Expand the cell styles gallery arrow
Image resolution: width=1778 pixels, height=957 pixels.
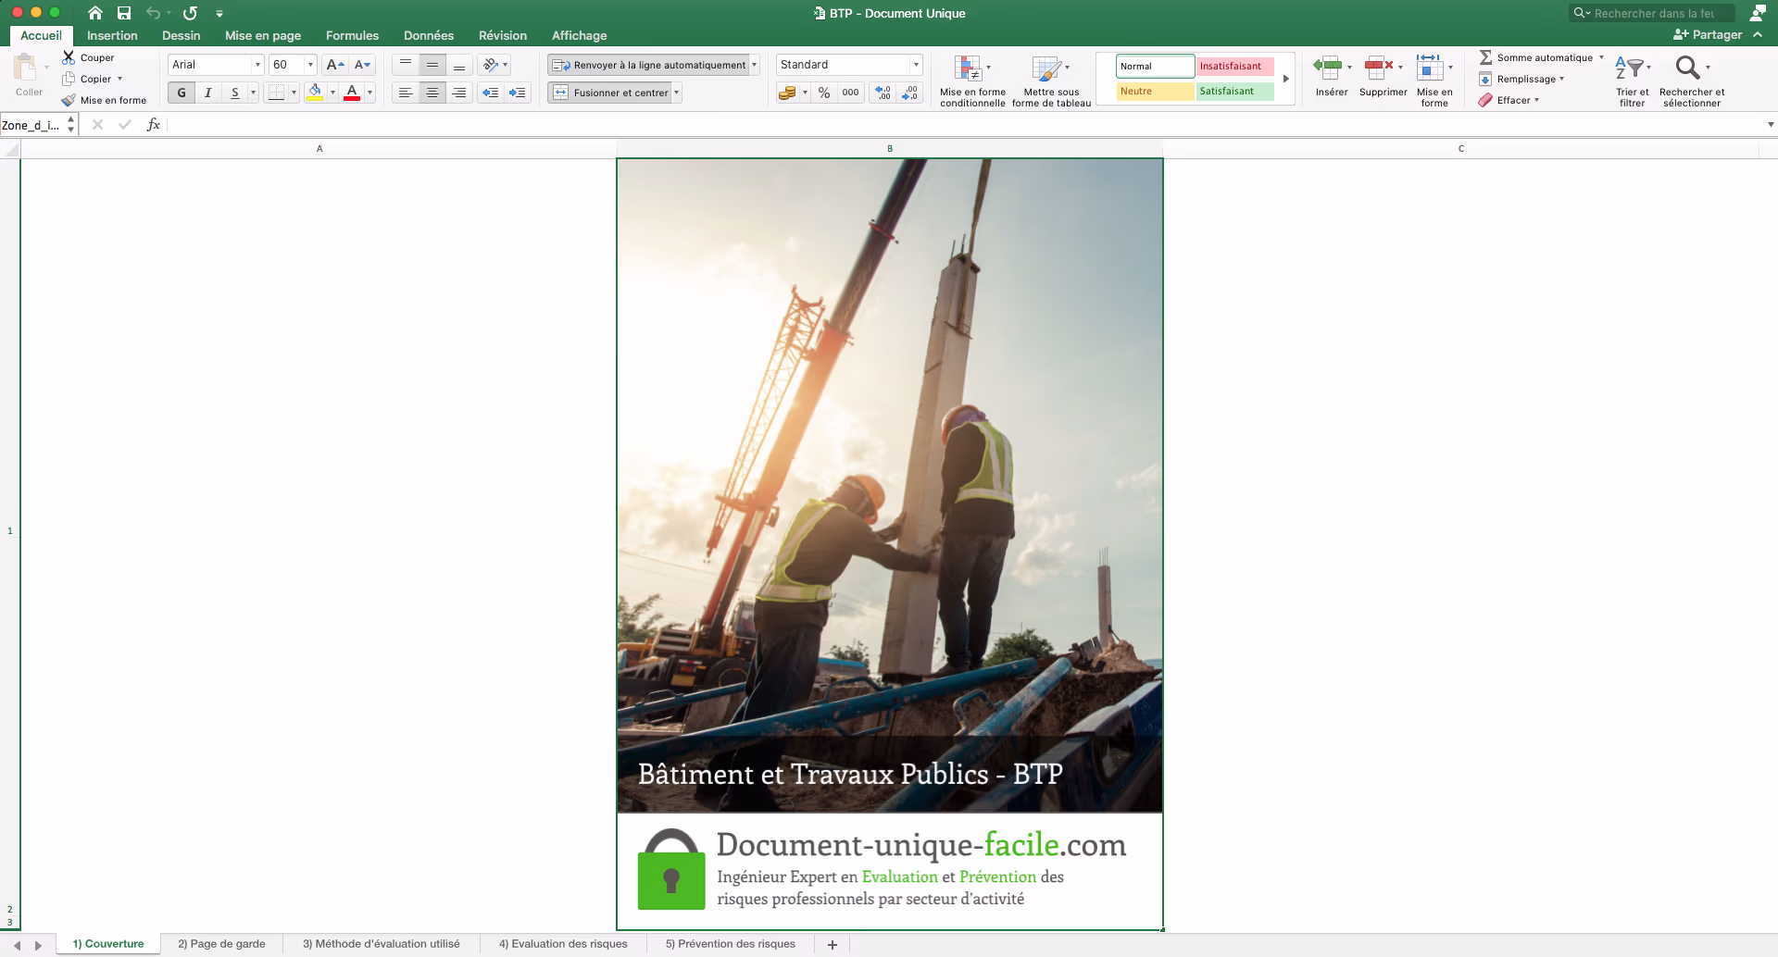point(1285,79)
